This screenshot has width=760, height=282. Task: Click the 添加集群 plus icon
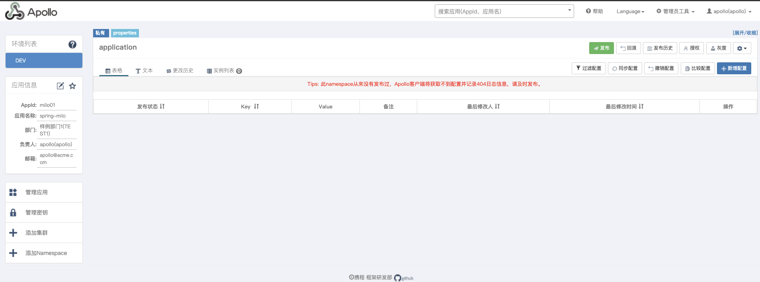(x=13, y=233)
